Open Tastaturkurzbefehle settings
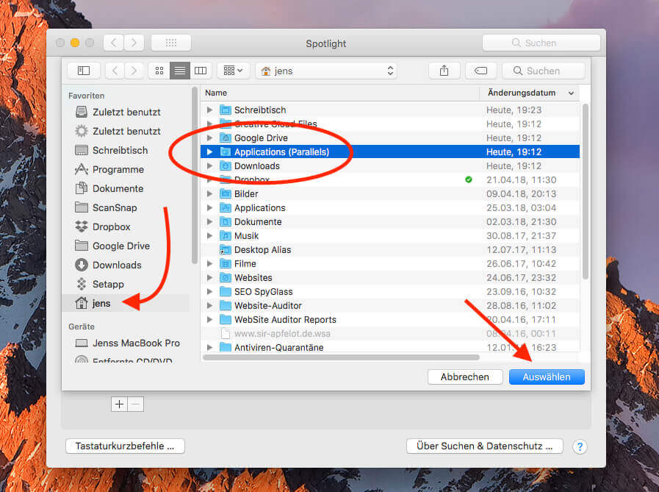659x492 pixels. click(125, 446)
